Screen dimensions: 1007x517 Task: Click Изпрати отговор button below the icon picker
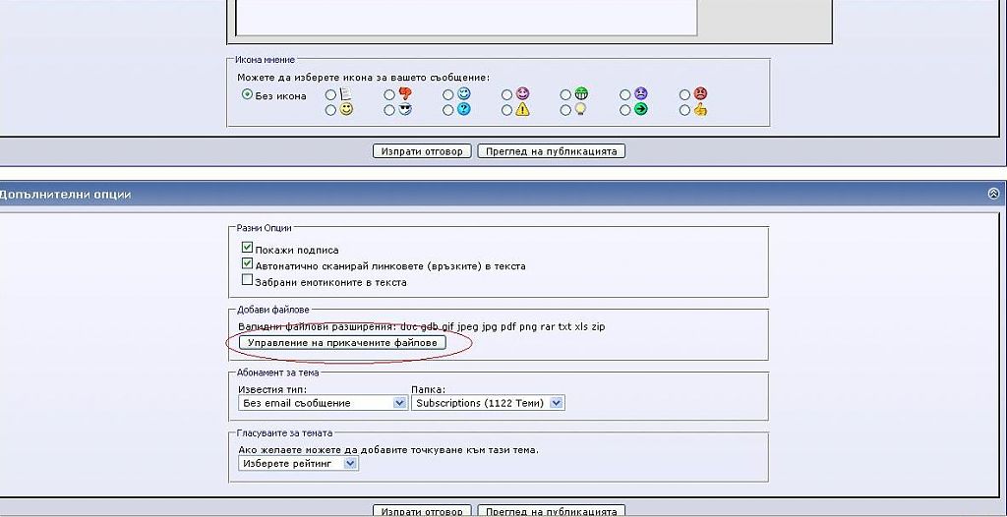422,151
